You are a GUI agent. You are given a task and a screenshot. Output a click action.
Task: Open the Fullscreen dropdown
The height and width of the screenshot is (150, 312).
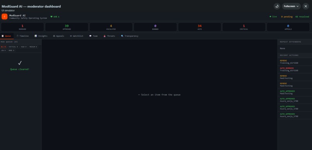291,6
